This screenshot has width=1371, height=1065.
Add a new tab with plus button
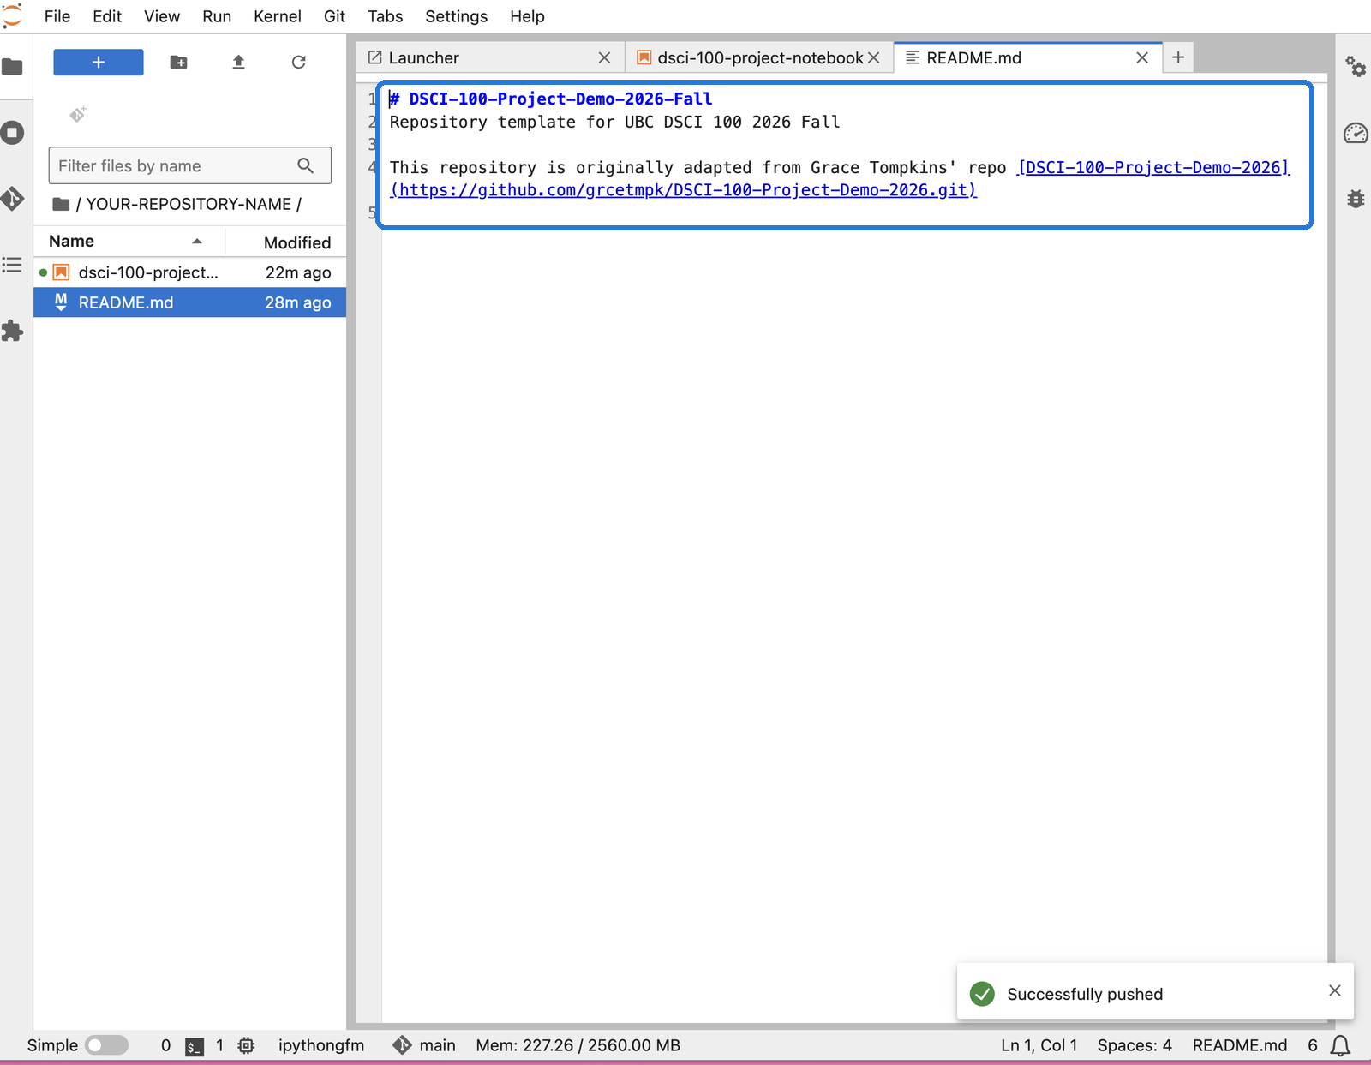1178,57
